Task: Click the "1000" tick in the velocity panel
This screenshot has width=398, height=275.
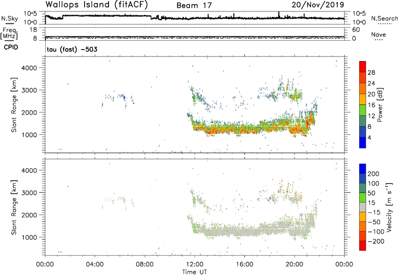Action: click(x=29, y=237)
